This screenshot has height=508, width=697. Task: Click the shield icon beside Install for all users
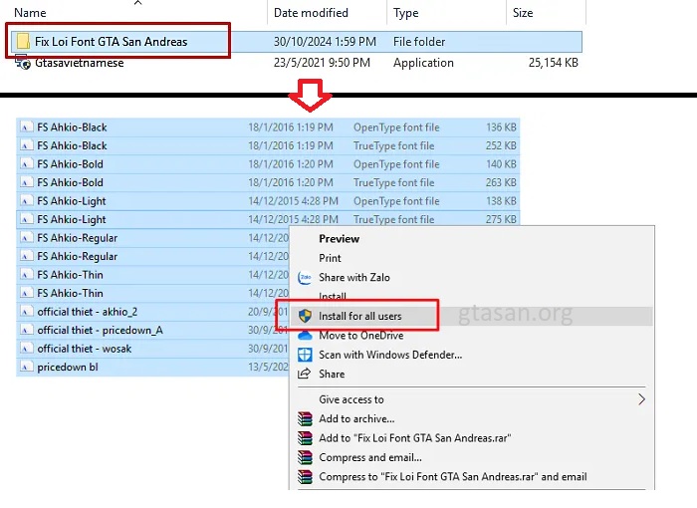[x=305, y=317]
